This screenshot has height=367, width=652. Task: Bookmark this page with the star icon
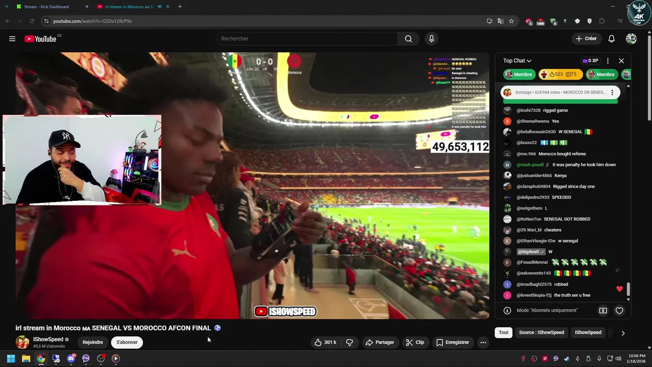click(511, 21)
